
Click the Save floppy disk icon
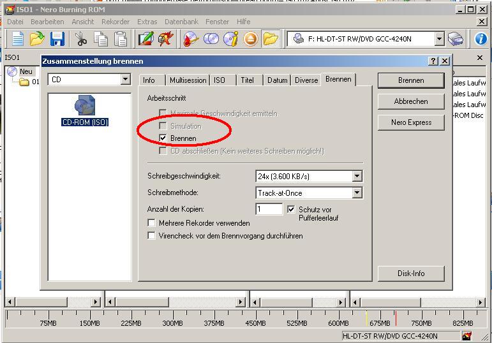(57, 39)
